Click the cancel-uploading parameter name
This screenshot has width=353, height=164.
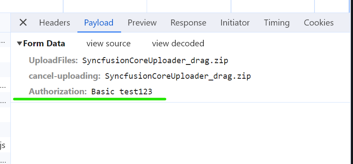tap(64, 76)
